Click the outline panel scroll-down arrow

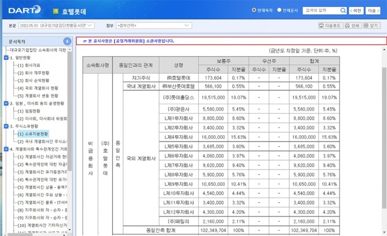[x=69, y=230]
